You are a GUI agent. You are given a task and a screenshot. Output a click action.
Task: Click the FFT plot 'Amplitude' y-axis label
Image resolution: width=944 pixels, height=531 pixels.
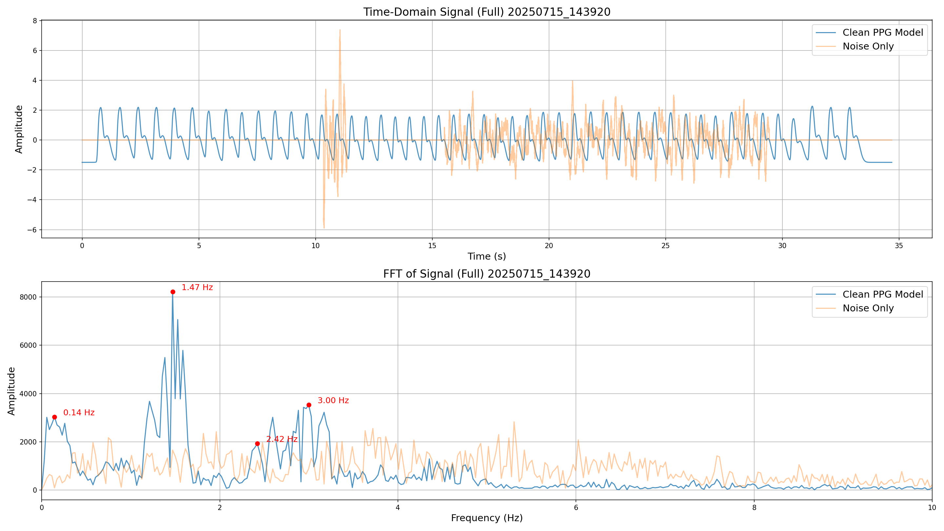coord(11,391)
